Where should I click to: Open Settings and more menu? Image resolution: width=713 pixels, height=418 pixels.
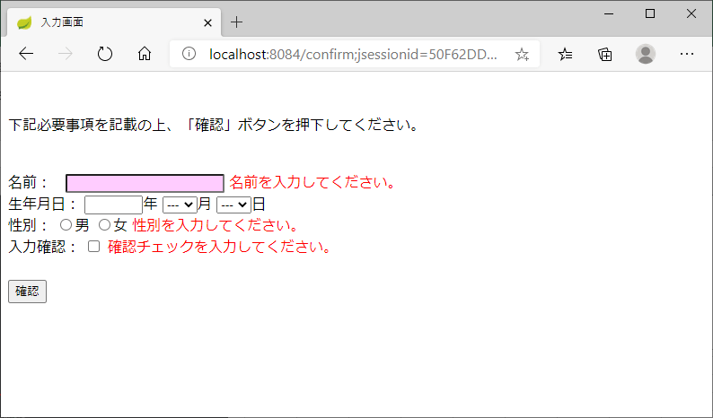(x=687, y=54)
